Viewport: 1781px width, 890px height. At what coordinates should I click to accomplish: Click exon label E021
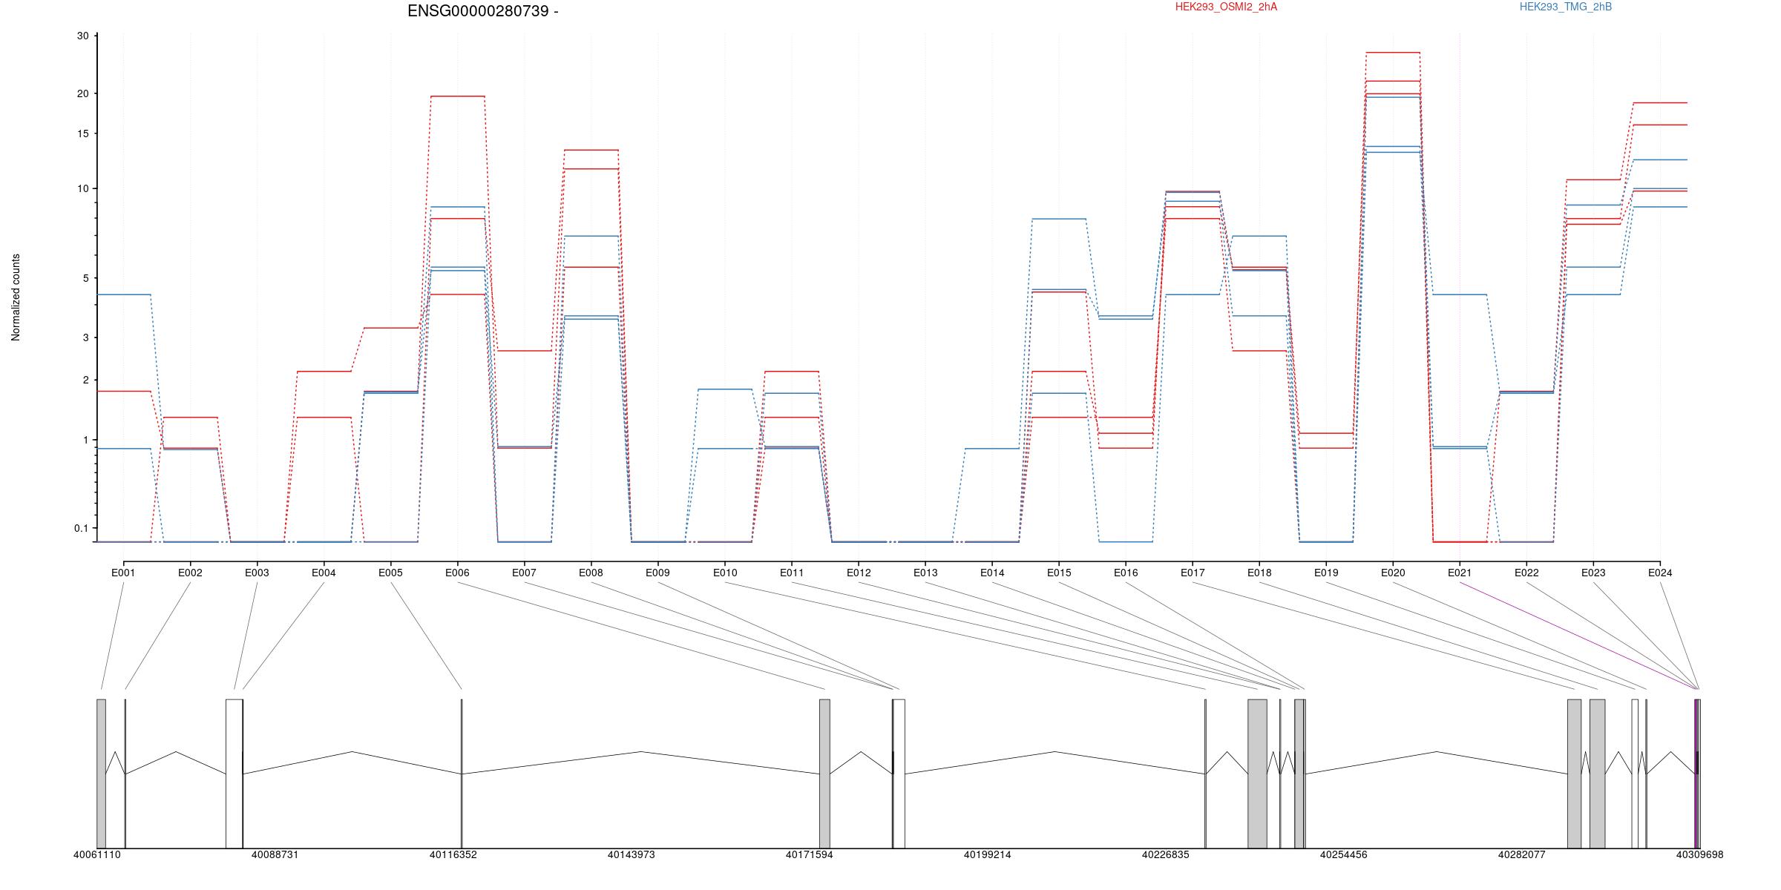[1460, 573]
